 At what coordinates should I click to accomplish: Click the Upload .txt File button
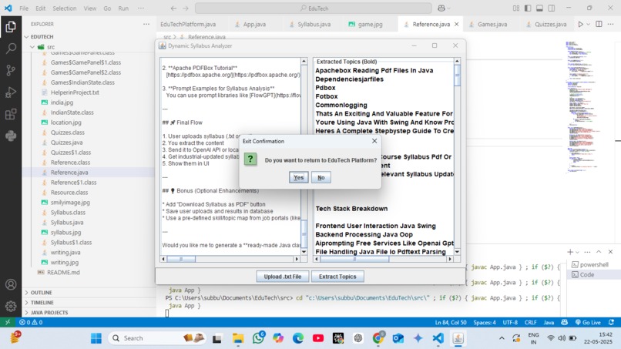click(x=283, y=277)
